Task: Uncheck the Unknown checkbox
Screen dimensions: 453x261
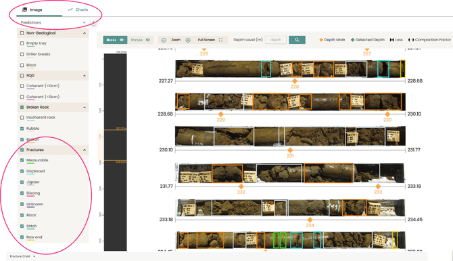Action: (x=22, y=204)
